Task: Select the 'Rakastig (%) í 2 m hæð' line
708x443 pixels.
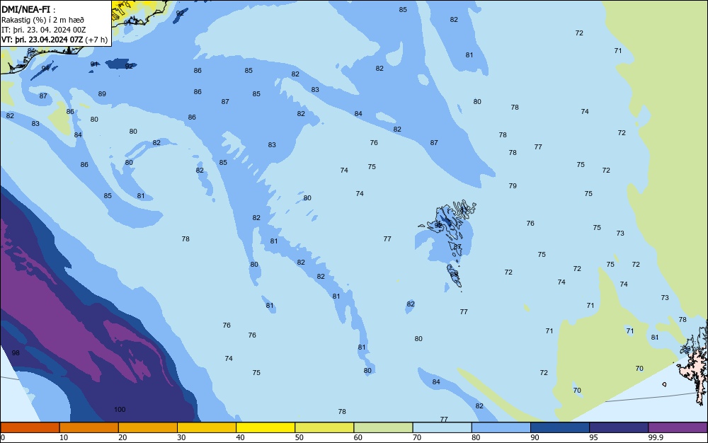Action: coord(43,20)
